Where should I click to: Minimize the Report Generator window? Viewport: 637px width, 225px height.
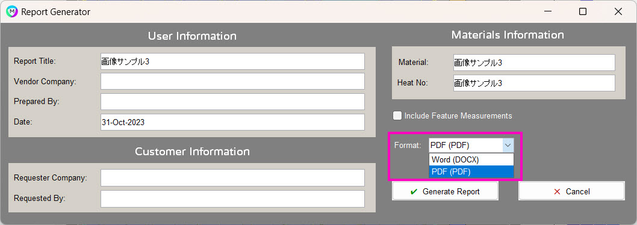pyautogui.click(x=547, y=12)
